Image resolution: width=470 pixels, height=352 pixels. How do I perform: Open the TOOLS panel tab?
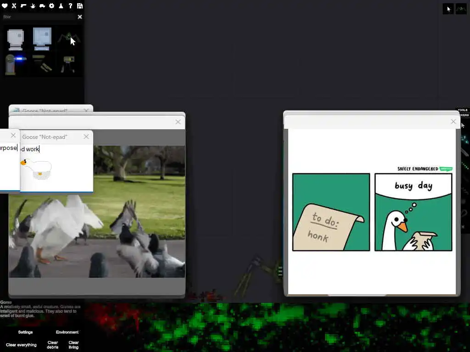coord(463,110)
